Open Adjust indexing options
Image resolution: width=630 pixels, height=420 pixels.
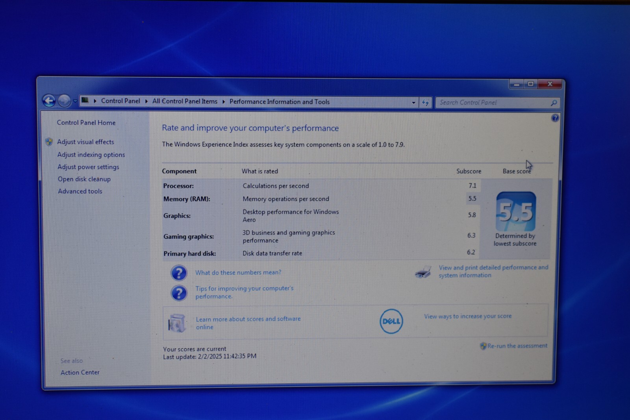91,155
